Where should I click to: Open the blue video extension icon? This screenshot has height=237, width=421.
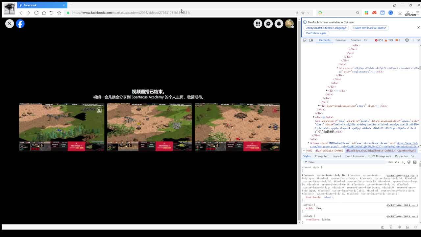click(x=383, y=13)
